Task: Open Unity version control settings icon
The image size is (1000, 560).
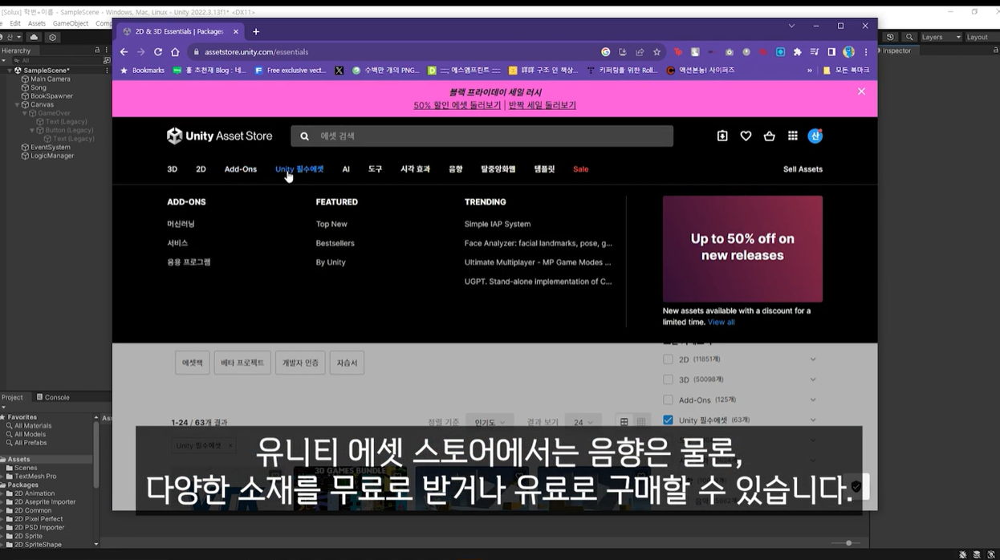Action: click(x=53, y=37)
